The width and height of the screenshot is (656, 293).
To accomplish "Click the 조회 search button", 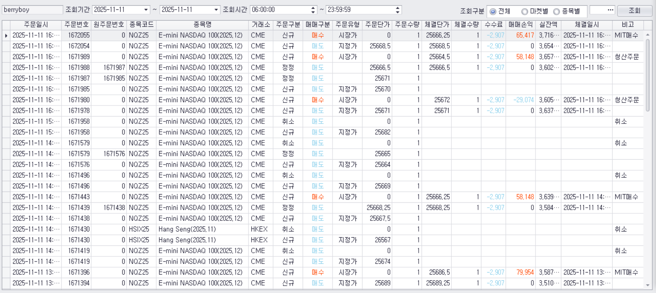I will (x=634, y=11).
